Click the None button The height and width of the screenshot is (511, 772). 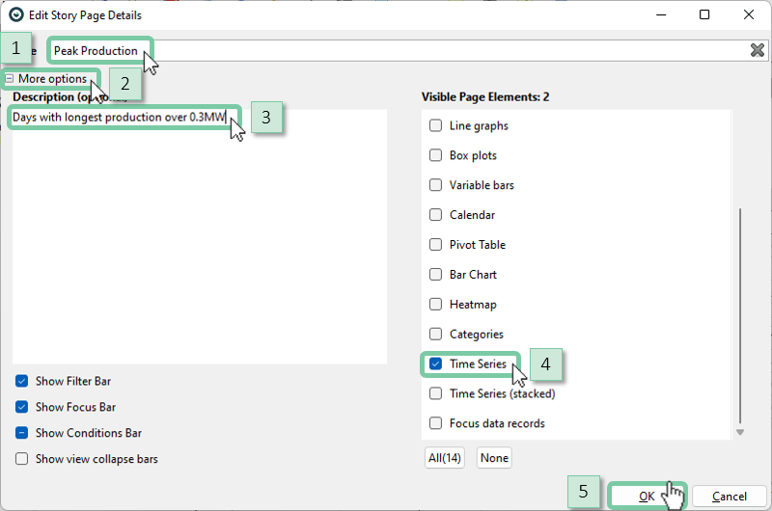[494, 458]
